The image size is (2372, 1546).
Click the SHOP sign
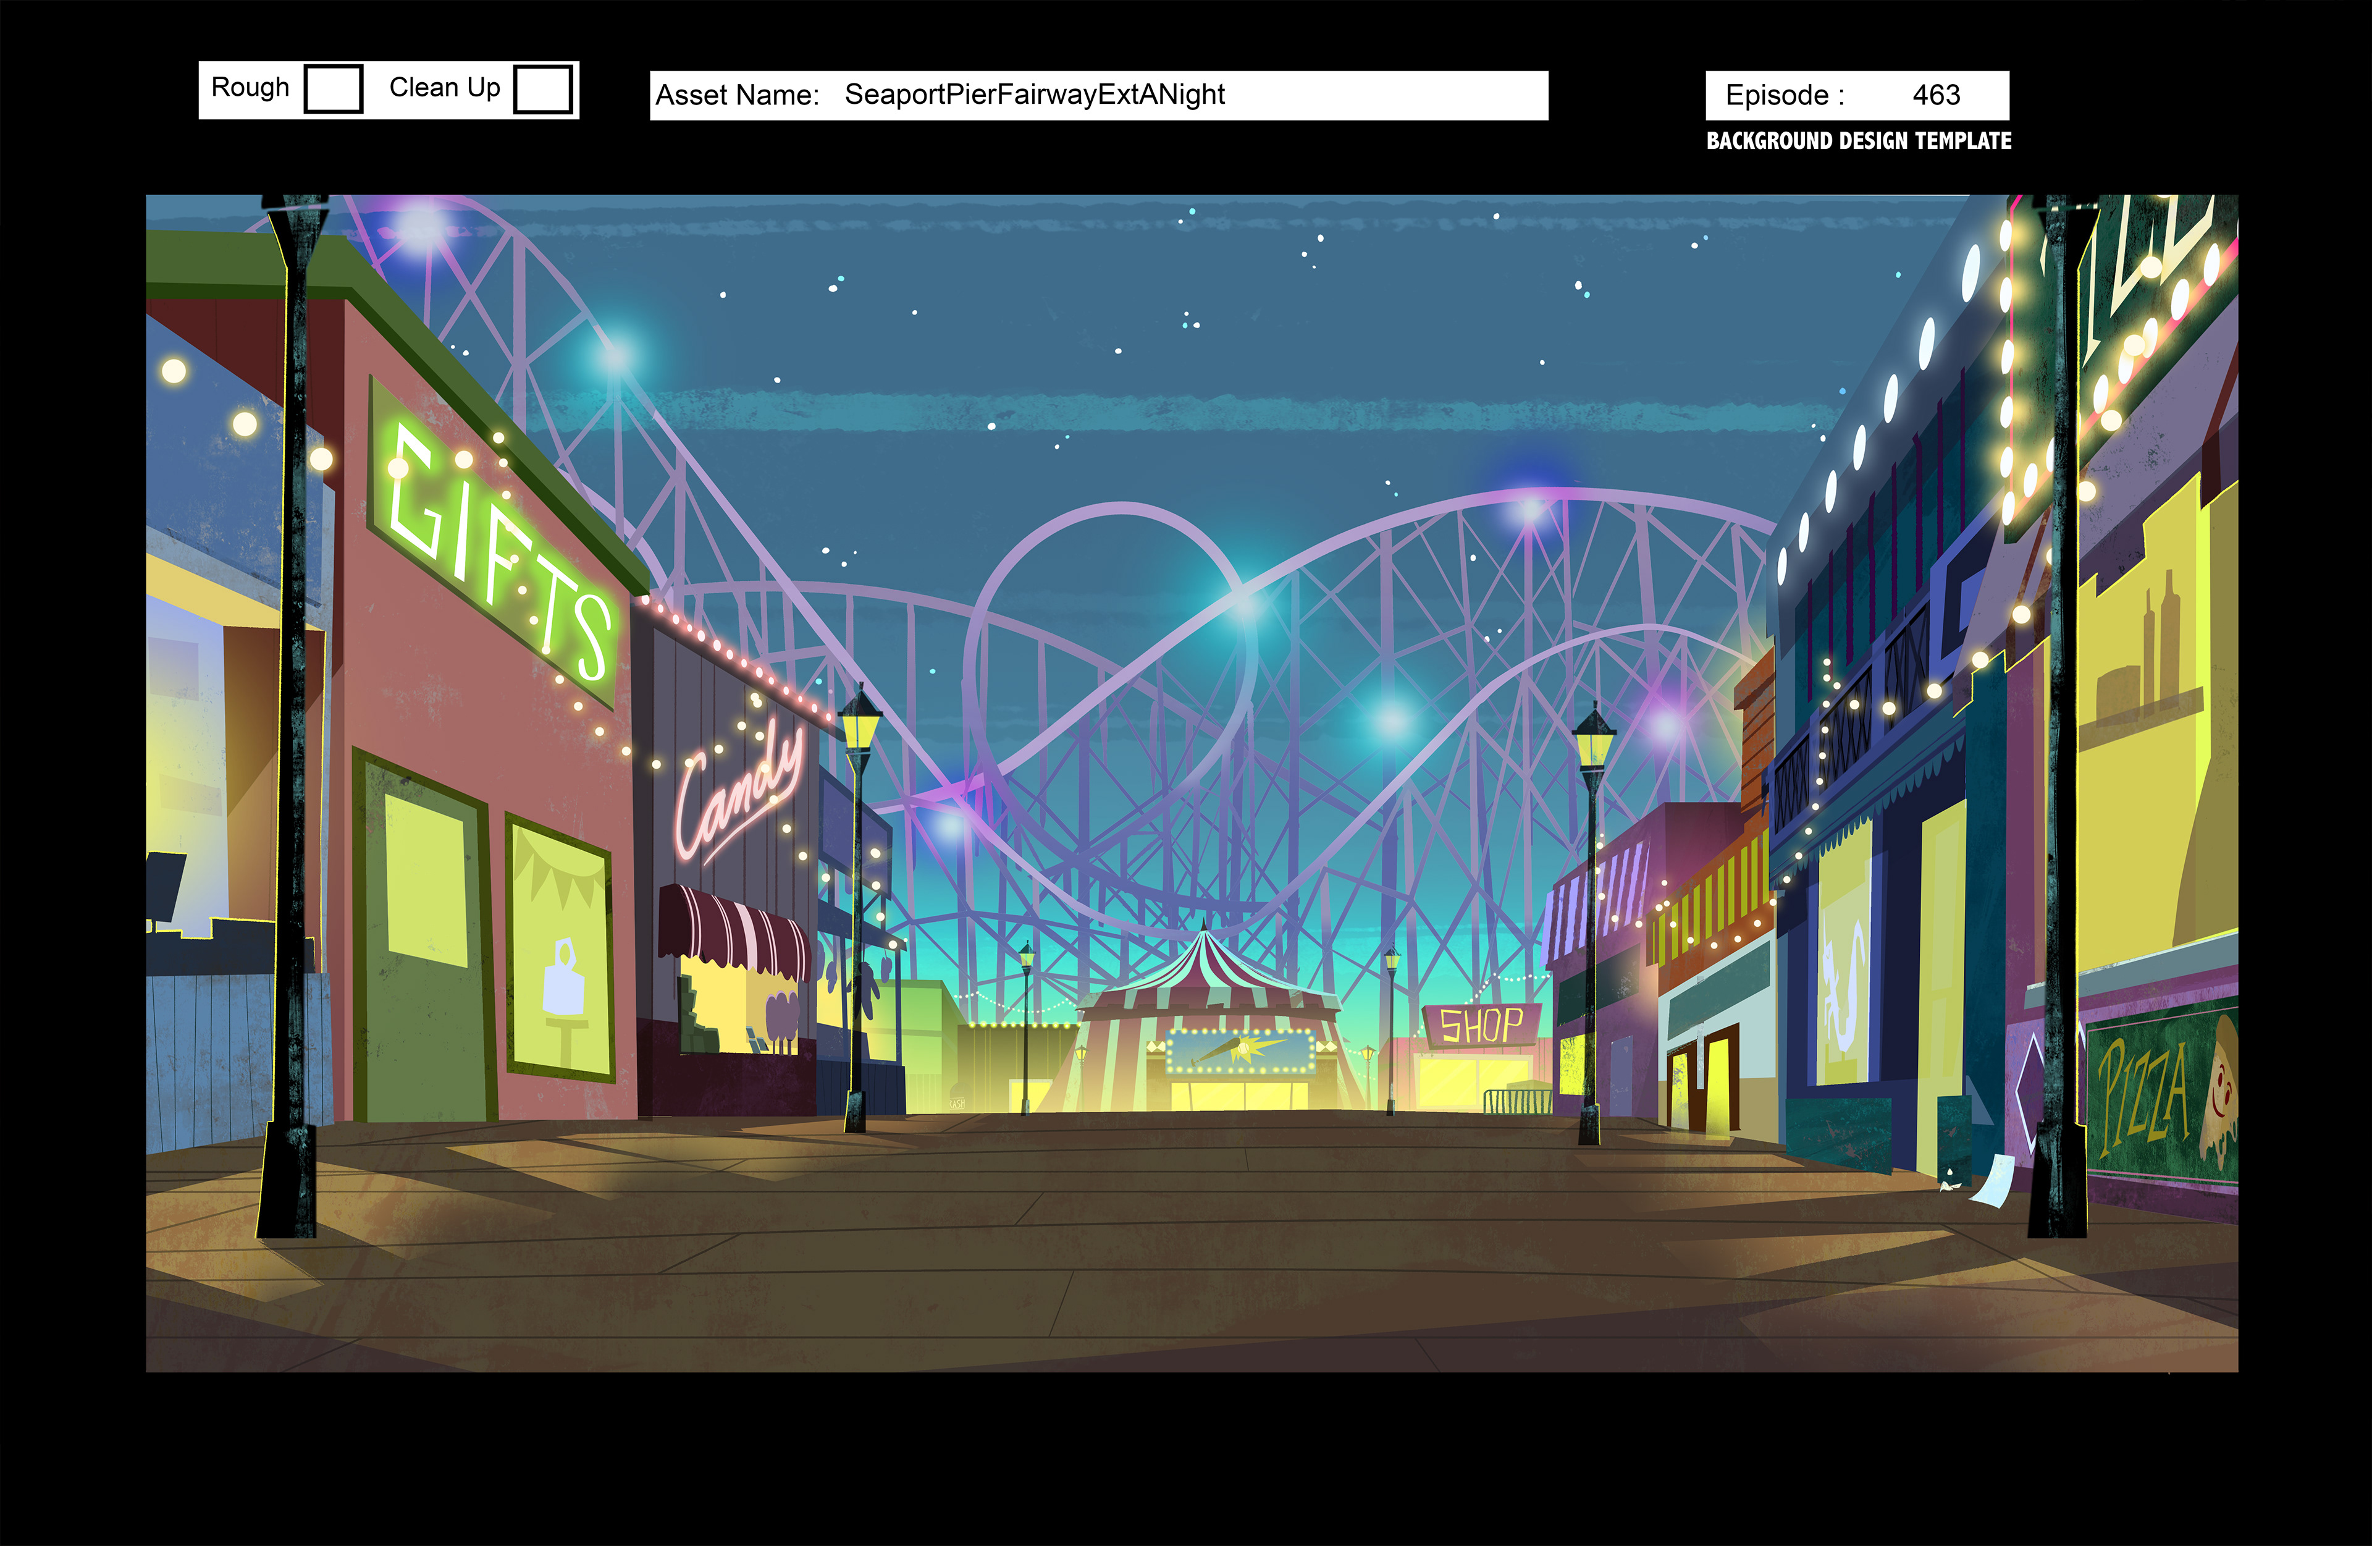click(1481, 1024)
